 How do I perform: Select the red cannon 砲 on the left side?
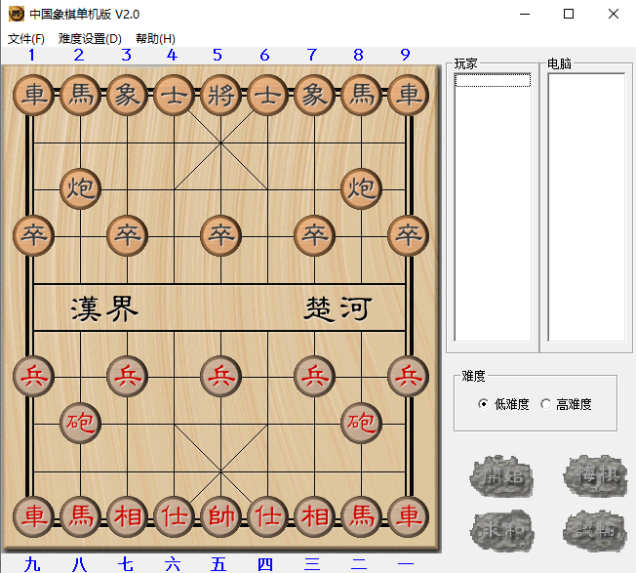pyautogui.click(x=81, y=422)
